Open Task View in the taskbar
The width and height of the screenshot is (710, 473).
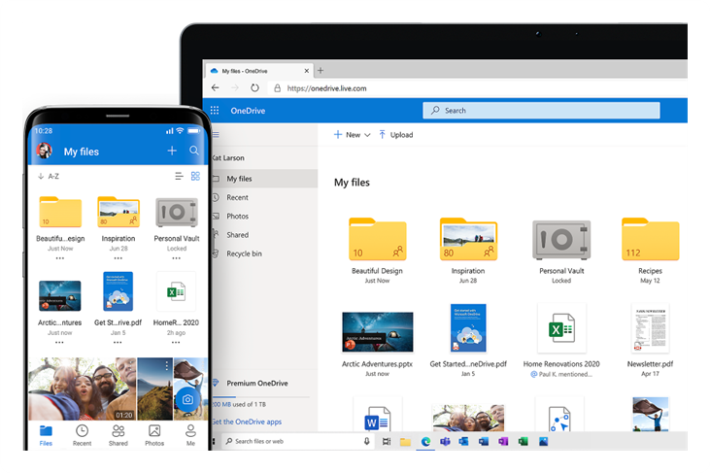387,441
